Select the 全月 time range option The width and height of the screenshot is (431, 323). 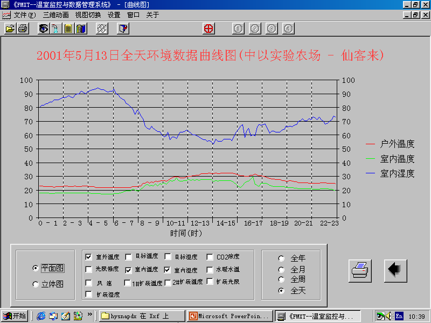point(281,269)
